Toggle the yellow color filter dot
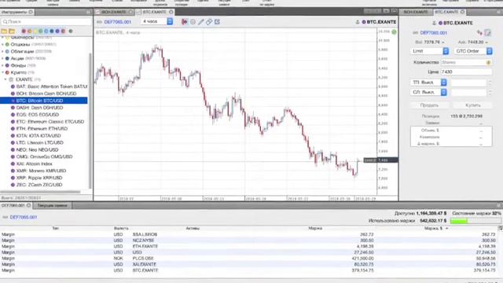The width and height of the screenshot is (503, 283). [x=35, y=31]
